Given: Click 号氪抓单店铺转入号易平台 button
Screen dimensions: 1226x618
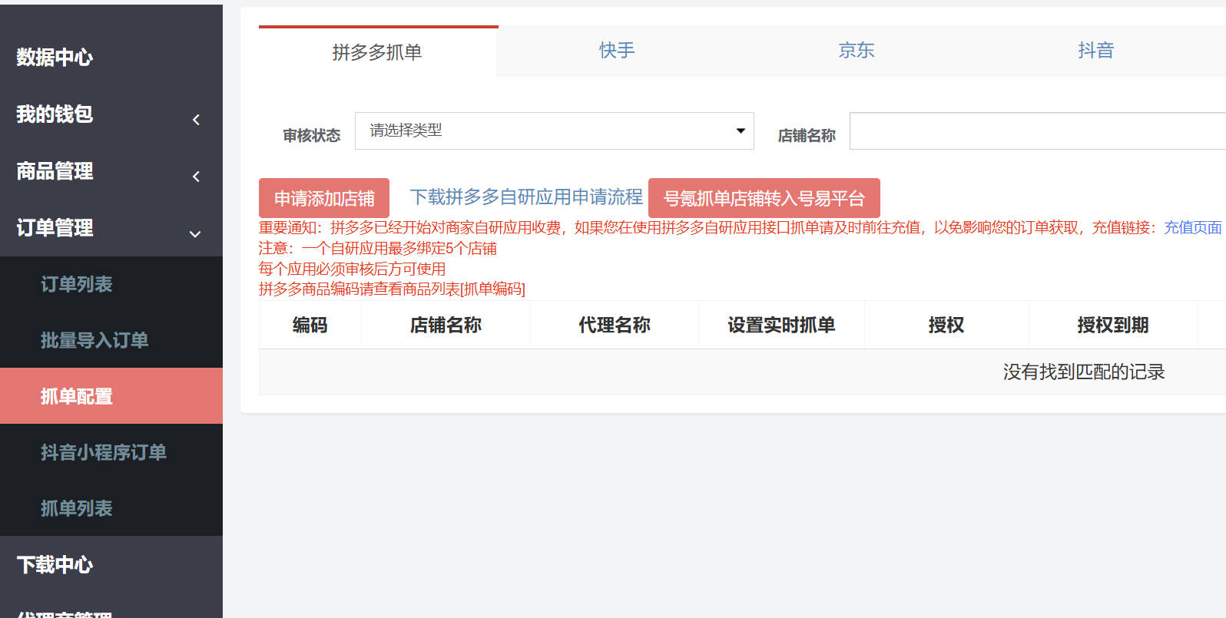Looking at the screenshot, I should 764,198.
